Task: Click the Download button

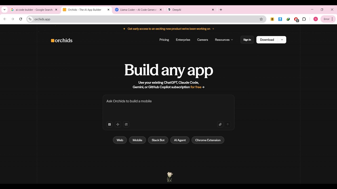Action: point(267,40)
